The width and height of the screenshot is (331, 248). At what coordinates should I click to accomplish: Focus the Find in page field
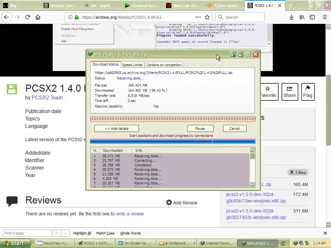pyautogui.click(x=27, y=233)
